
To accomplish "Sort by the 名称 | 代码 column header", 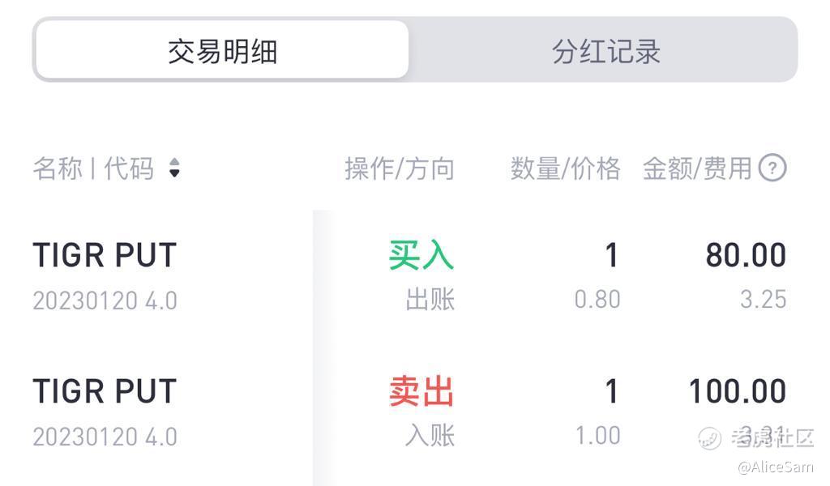I will (x=93, y=168).
